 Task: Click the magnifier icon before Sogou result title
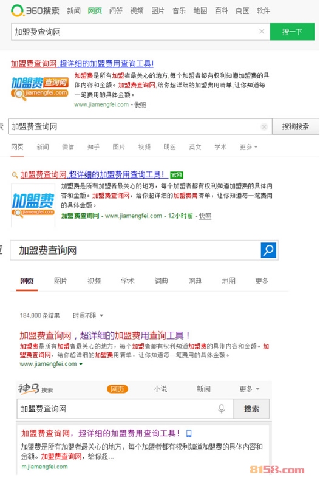pos(15,175)
